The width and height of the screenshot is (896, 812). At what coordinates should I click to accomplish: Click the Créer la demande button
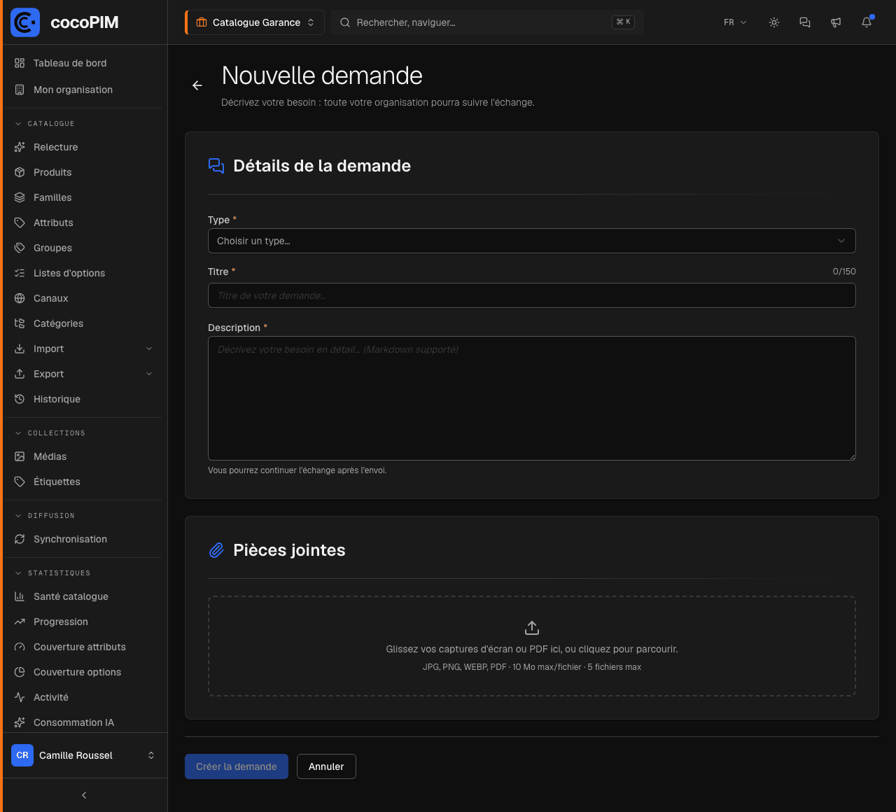pyautogui.click(x=237, y=766)
